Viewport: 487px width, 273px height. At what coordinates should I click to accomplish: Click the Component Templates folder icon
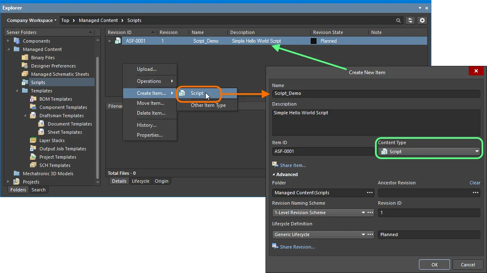click(x=33, y=107)
